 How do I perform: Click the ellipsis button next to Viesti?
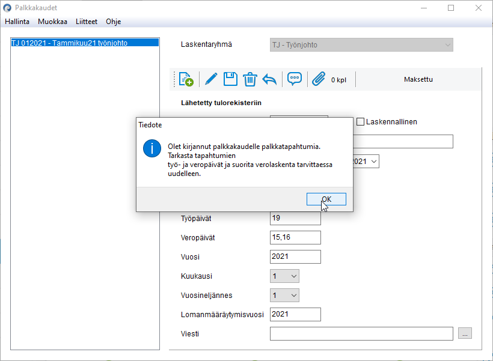click(465, 333)
